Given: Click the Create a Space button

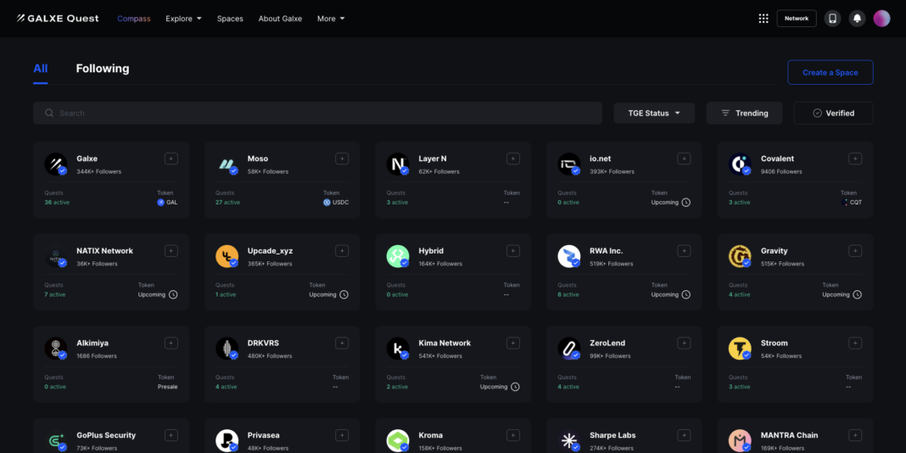Looking at the screenshot, I should pos(830,72).
